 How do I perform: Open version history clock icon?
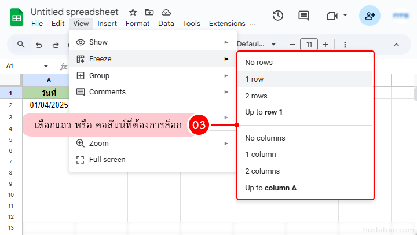[x=277, y=16]
